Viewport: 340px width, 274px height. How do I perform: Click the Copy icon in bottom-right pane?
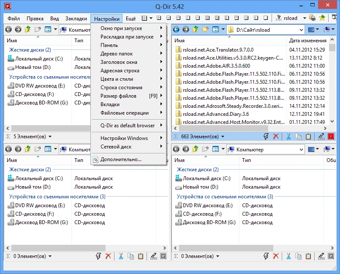299,256
